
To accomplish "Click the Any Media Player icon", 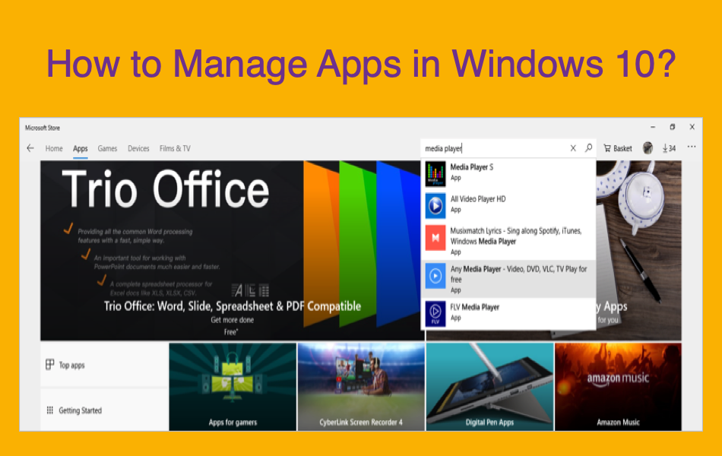I will click(x=435, y=276).
